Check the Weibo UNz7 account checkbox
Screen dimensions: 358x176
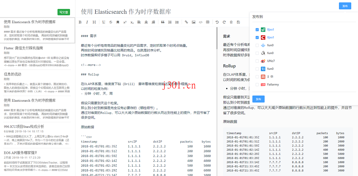257,61
